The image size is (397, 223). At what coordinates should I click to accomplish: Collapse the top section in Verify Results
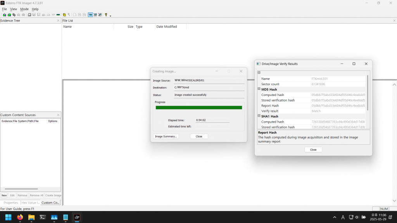259,72
